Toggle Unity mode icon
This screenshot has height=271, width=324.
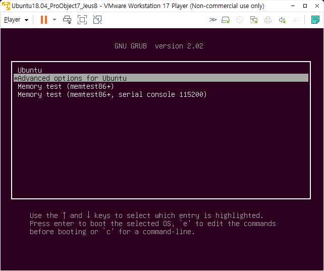tap(97, 20)
